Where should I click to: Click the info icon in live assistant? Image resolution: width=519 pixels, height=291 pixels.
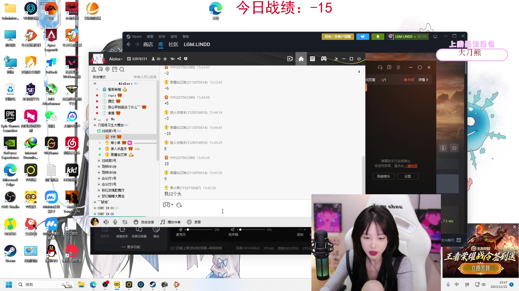pos(443,148)
